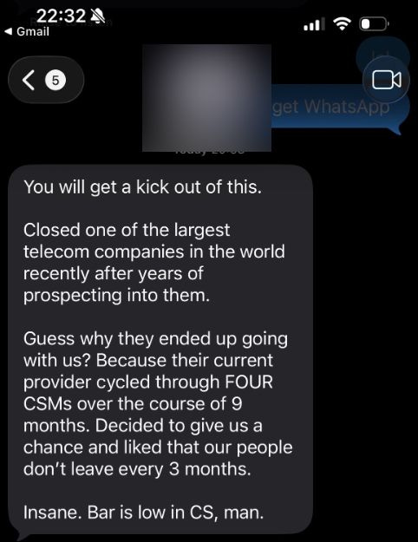Tap the 22:32 status bar clock
The width and height of the screenshot is (418, 542).
pyautogui.click(x=61, y=16)
